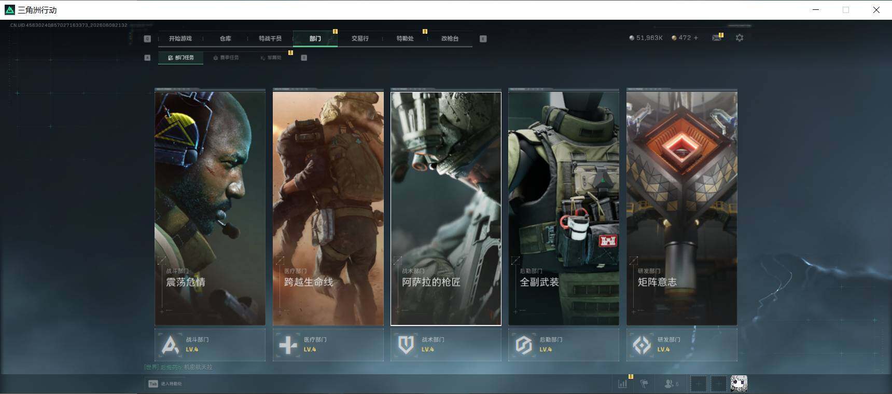Viewport: 892px width, 394px height.
Task: Open the 全副武装 logistics department card
Action: point(564,208)
